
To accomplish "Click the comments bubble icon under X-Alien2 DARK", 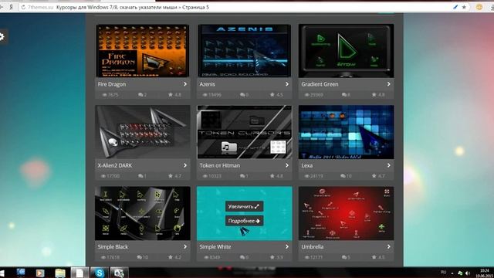I will [x=140, y=176].
